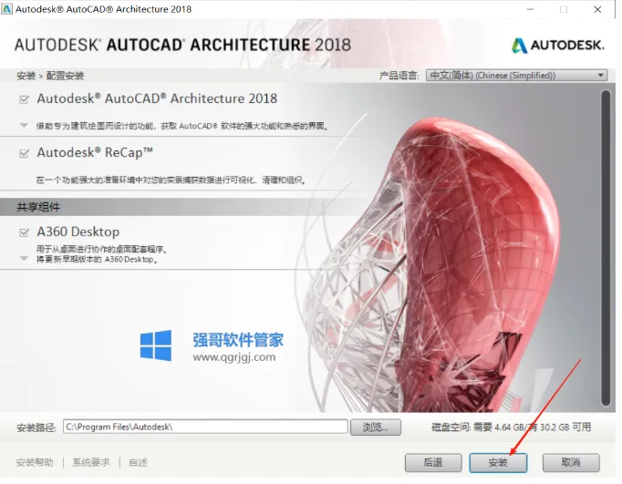The height and width of the screenshot is (484, 622).
Task: Minimize the installer window
Action: coord(530,9)
